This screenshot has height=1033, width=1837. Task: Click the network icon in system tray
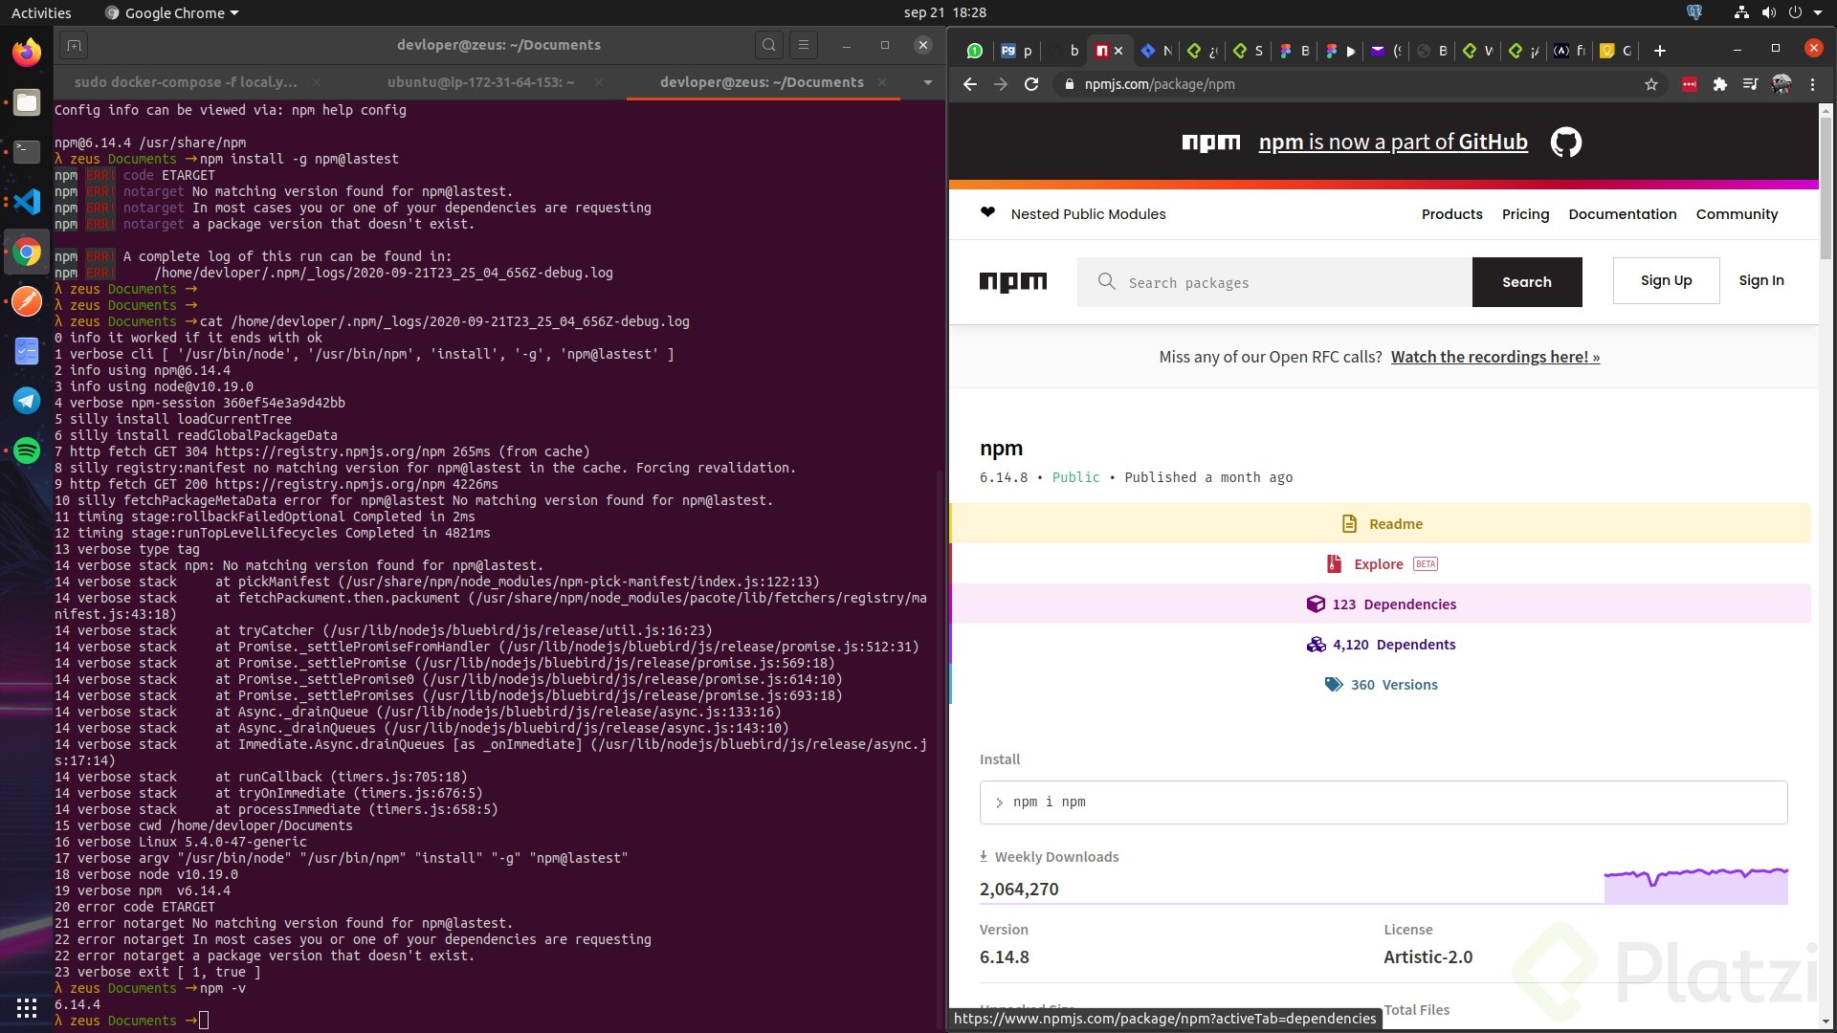point(1741,12)
